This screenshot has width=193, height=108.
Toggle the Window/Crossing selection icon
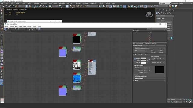36,6
